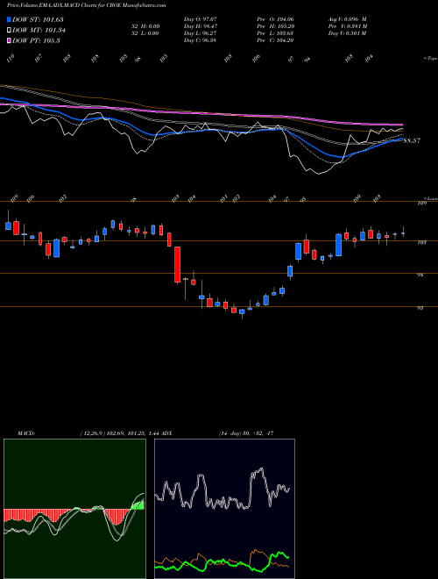Click the <-Tops label
Screen dimensions: 438x579
(x=430, y=59)
